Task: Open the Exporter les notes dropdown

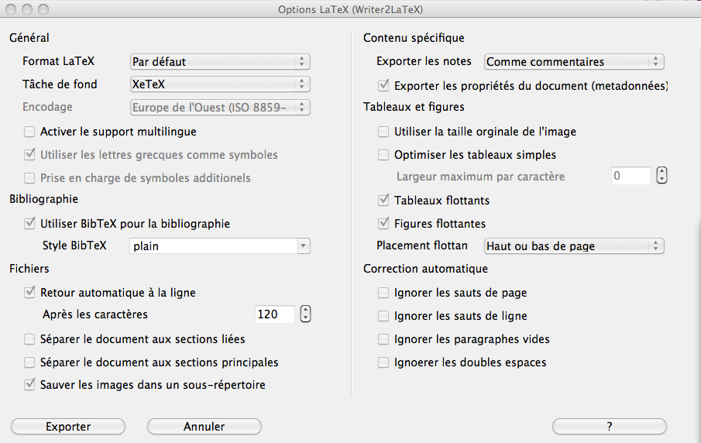Action: coord(573,61)
